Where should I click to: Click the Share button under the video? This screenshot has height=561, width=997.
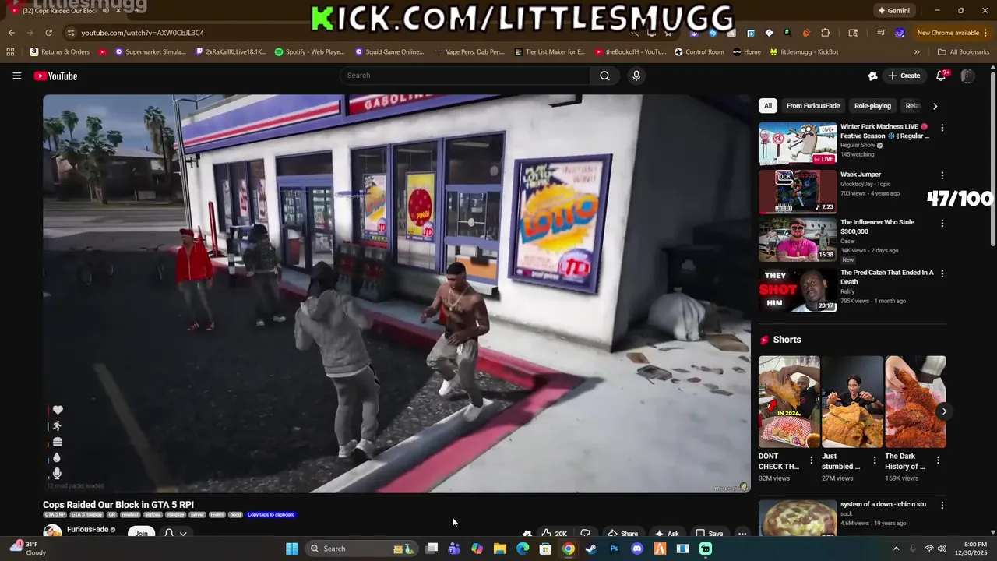click(x=622, y=534)
